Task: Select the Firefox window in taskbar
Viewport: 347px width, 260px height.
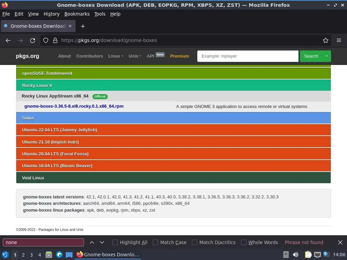Action: point(108,255)
